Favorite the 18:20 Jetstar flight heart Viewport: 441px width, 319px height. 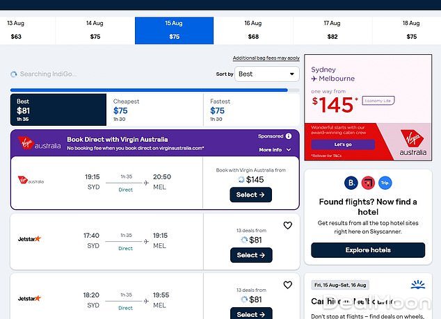tap(287, 285)
